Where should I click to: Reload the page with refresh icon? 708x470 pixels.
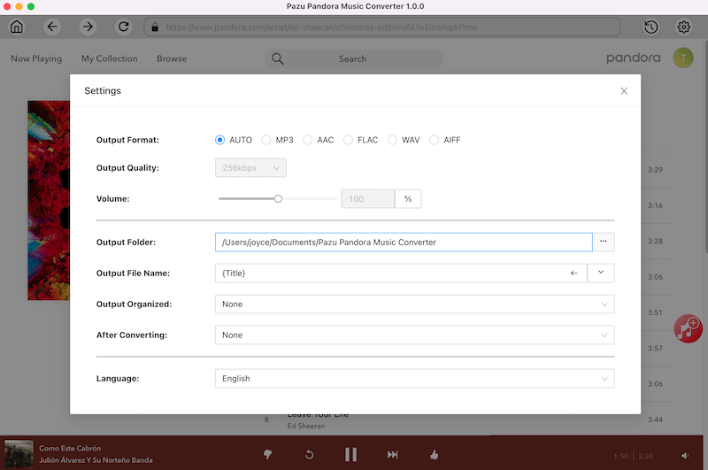coord(123,27)
